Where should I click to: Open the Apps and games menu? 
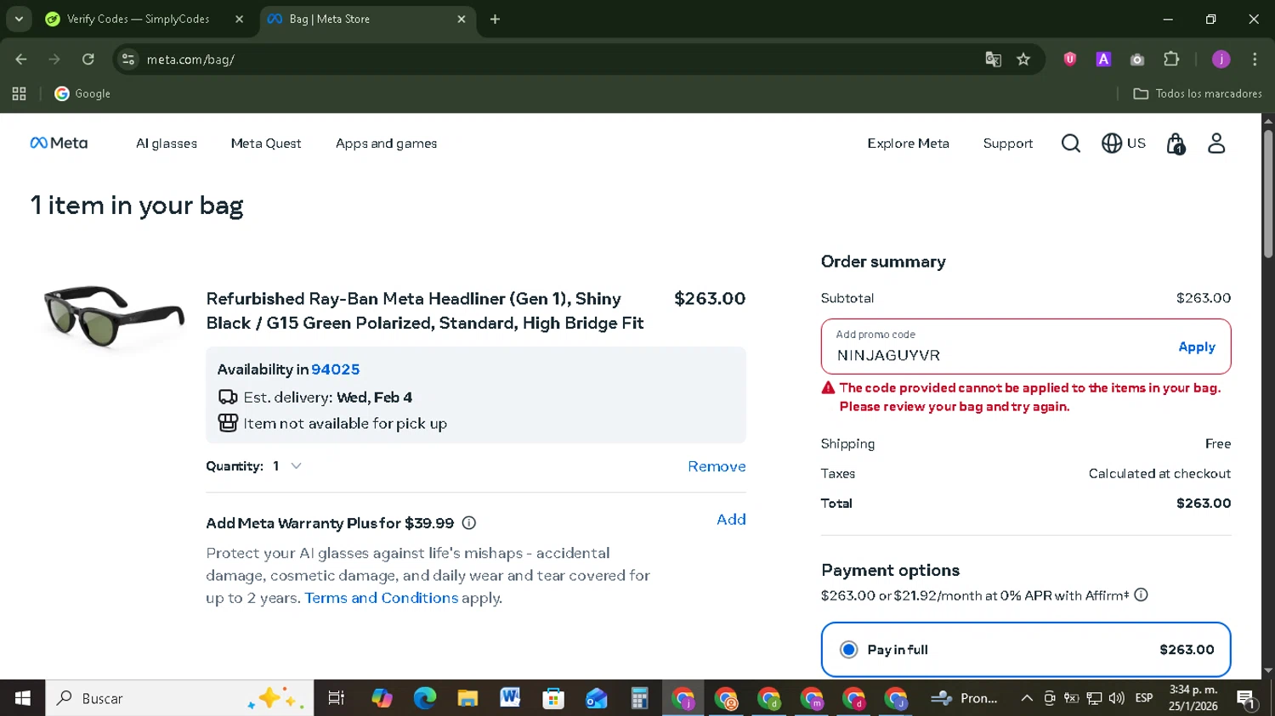pyautogui.click(x=387, y=144)
